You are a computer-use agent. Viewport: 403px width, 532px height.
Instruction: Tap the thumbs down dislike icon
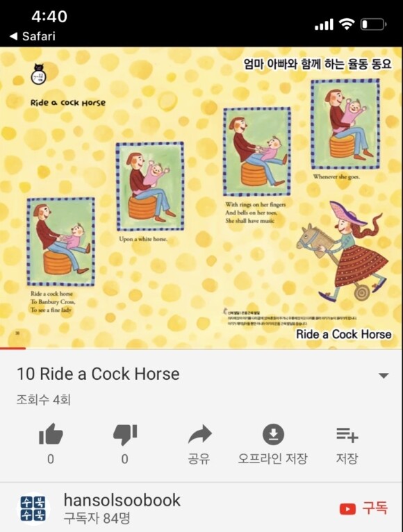point(125,435)
